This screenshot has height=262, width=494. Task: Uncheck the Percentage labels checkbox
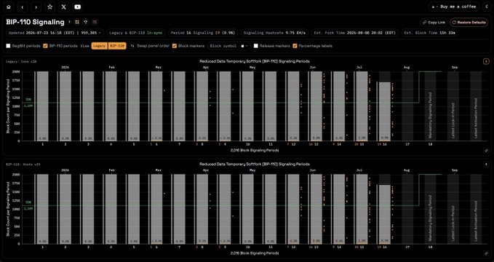[x=295, y=46]
